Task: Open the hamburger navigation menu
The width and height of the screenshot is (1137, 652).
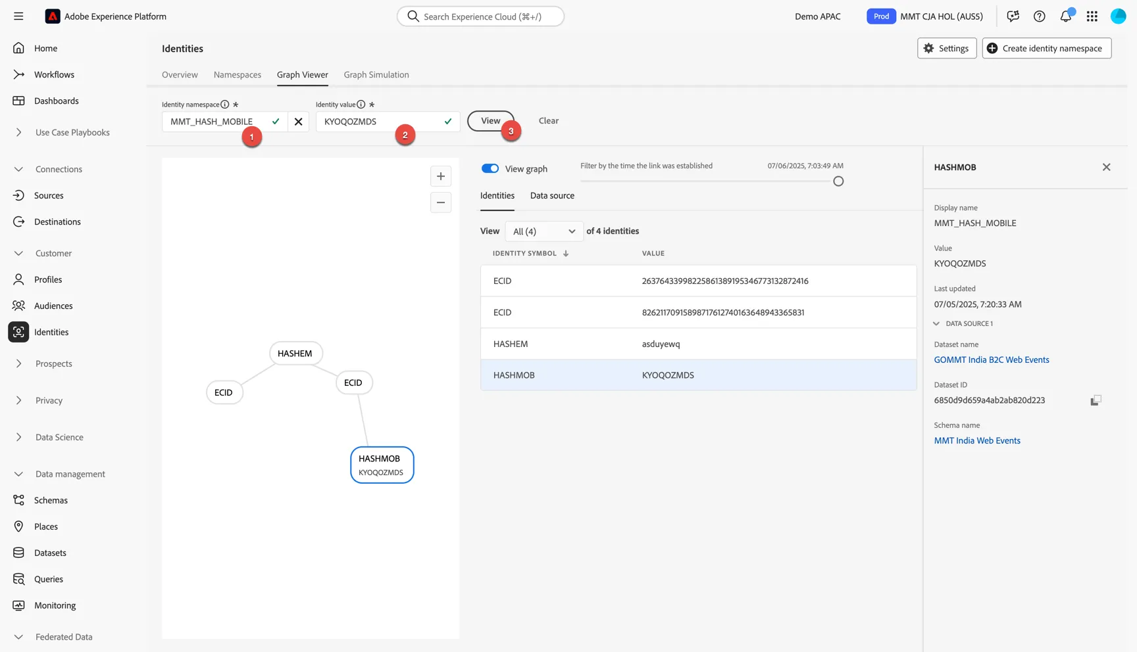Action: (18, 16)
